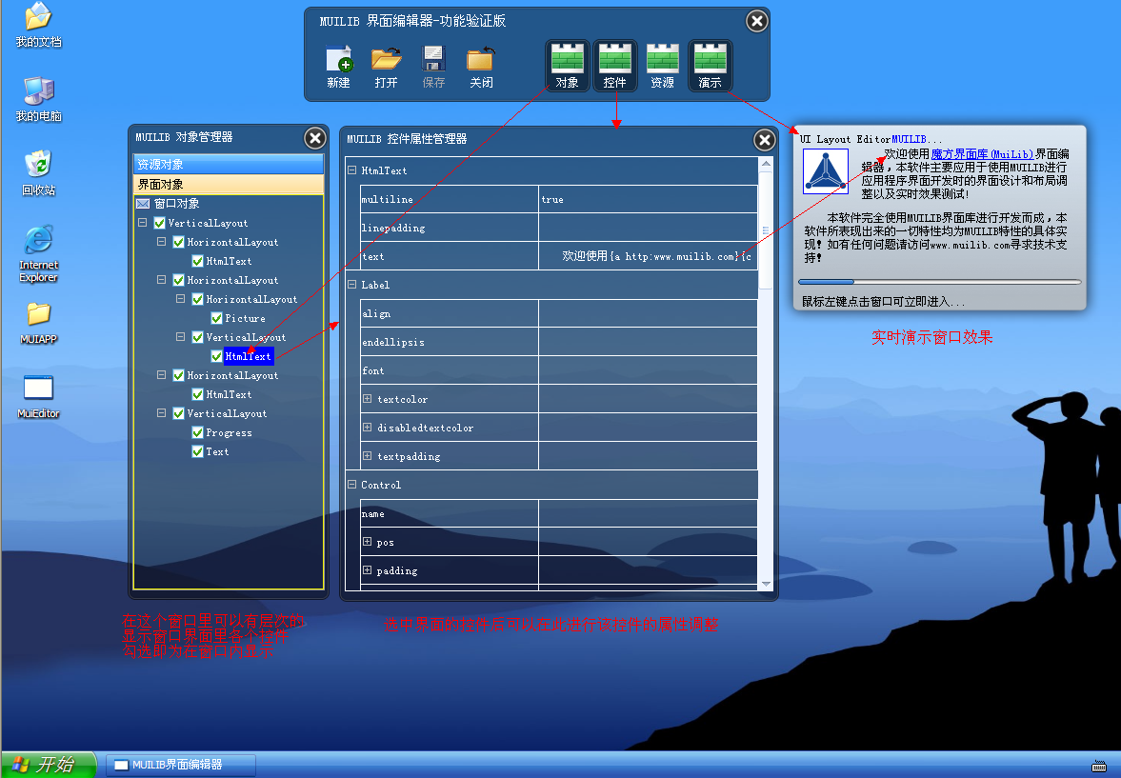
Task: Collapse the root VerticalLayout tree node
Action: pos(142,223)
